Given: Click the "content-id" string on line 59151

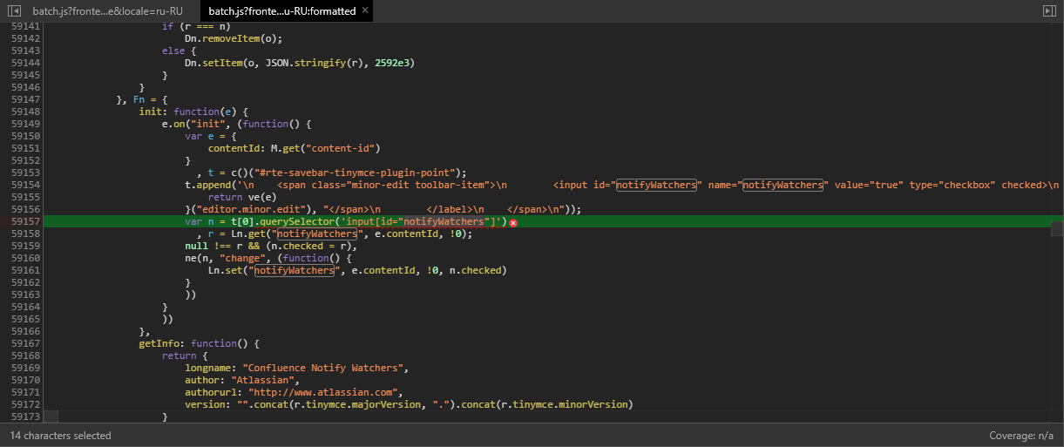Looking at the screenshot, I should pos(341,148).
